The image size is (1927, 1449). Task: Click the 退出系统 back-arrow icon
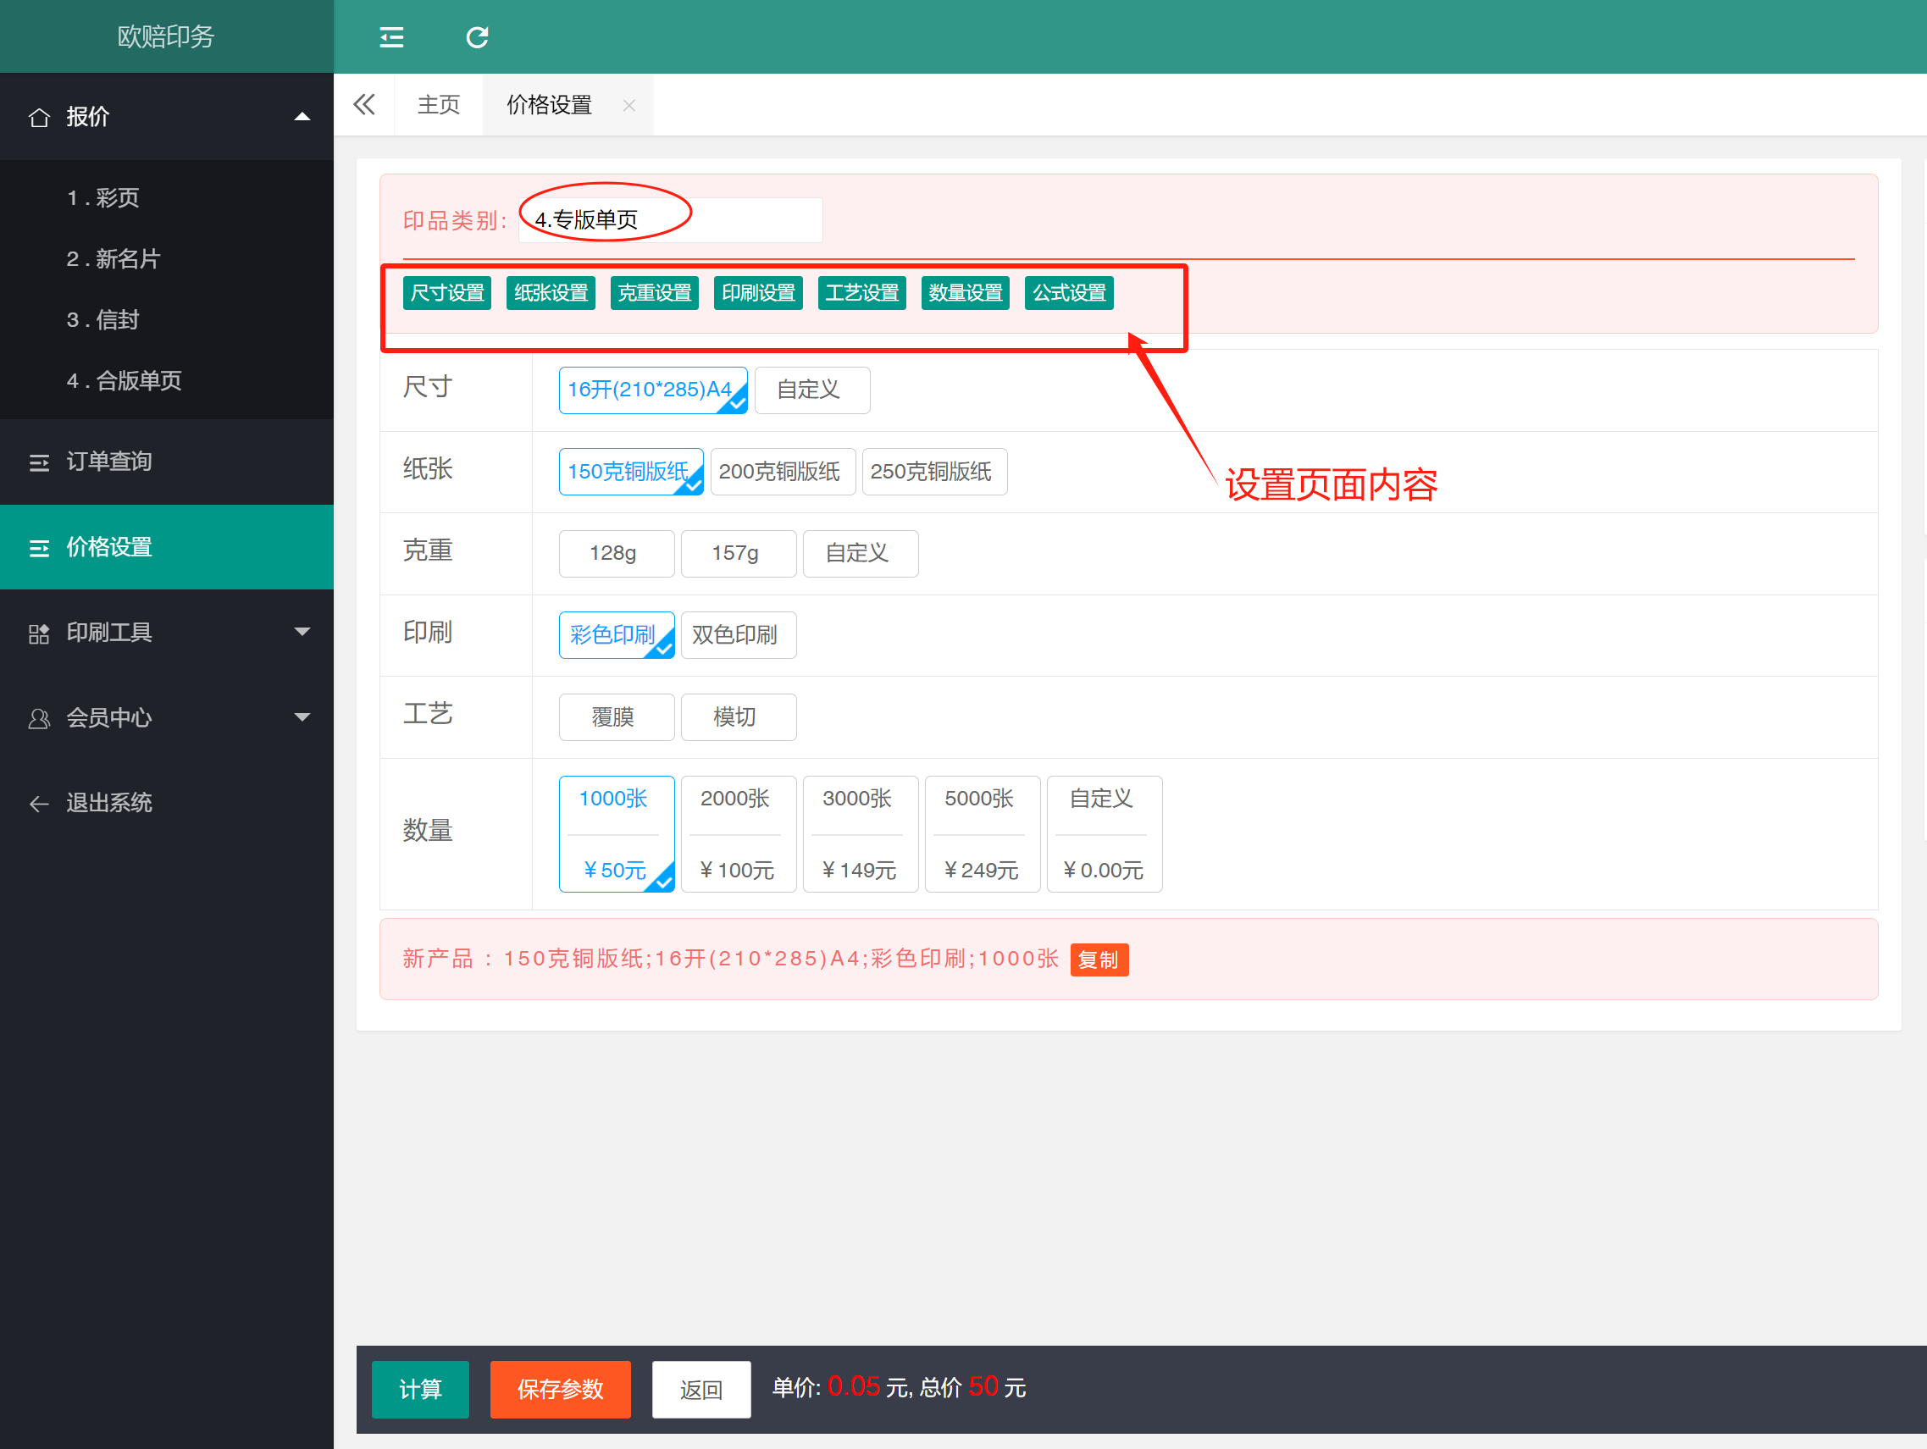click(x=39, y=803)
